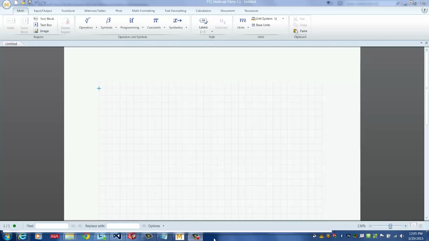Switch to the Matrices/Tables tab
The height and width of the screenshot is (241, 429).
[x=95, y=11]
